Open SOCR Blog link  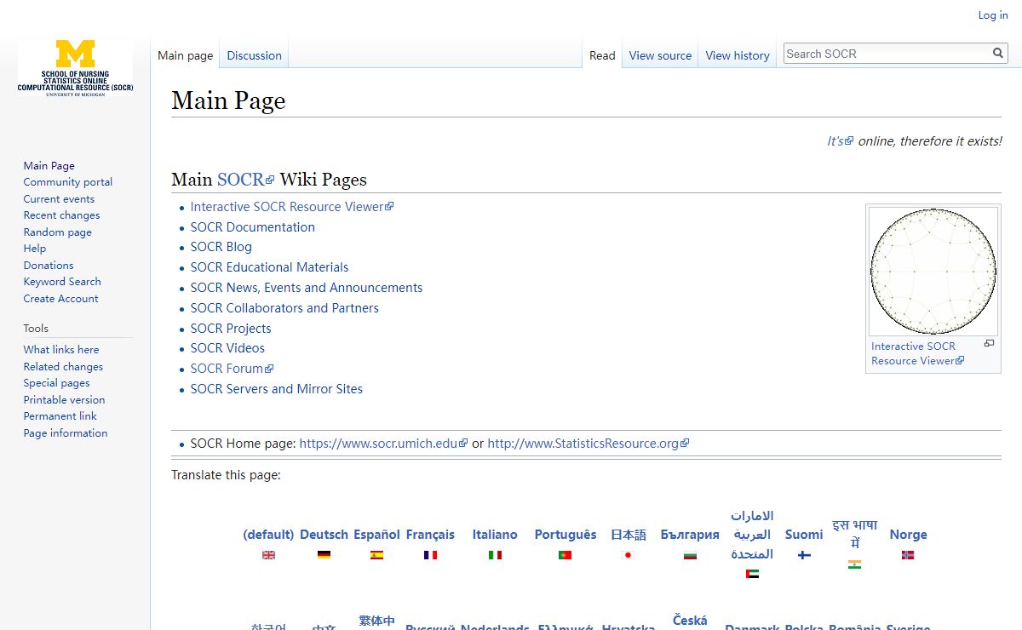pyautogui.click(x=221, y=247)
